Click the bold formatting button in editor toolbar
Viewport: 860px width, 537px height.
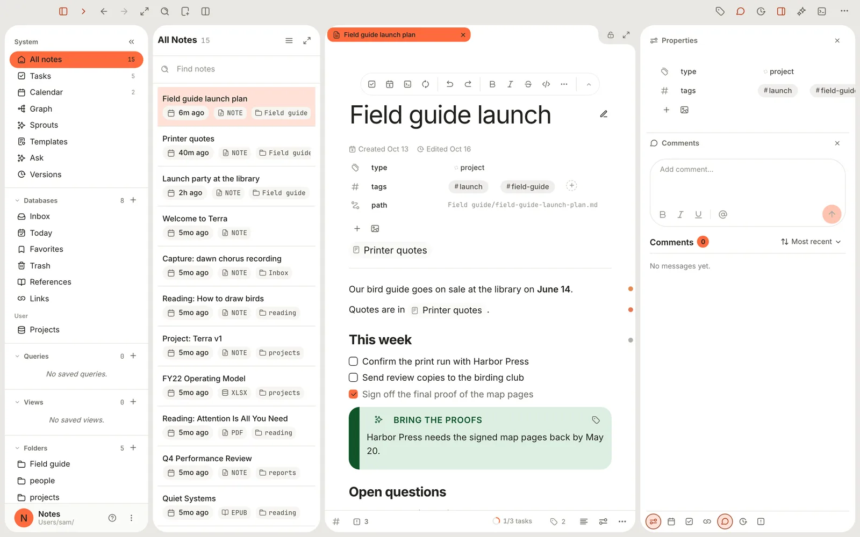click(x=492, y=84)
